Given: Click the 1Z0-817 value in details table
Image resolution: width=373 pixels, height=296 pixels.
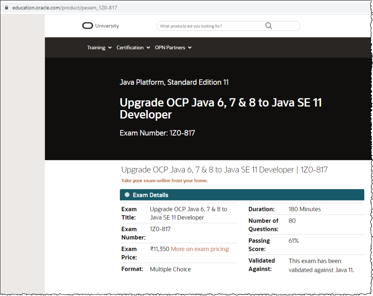Looking at the screenshot, I should tap(160, 229).
